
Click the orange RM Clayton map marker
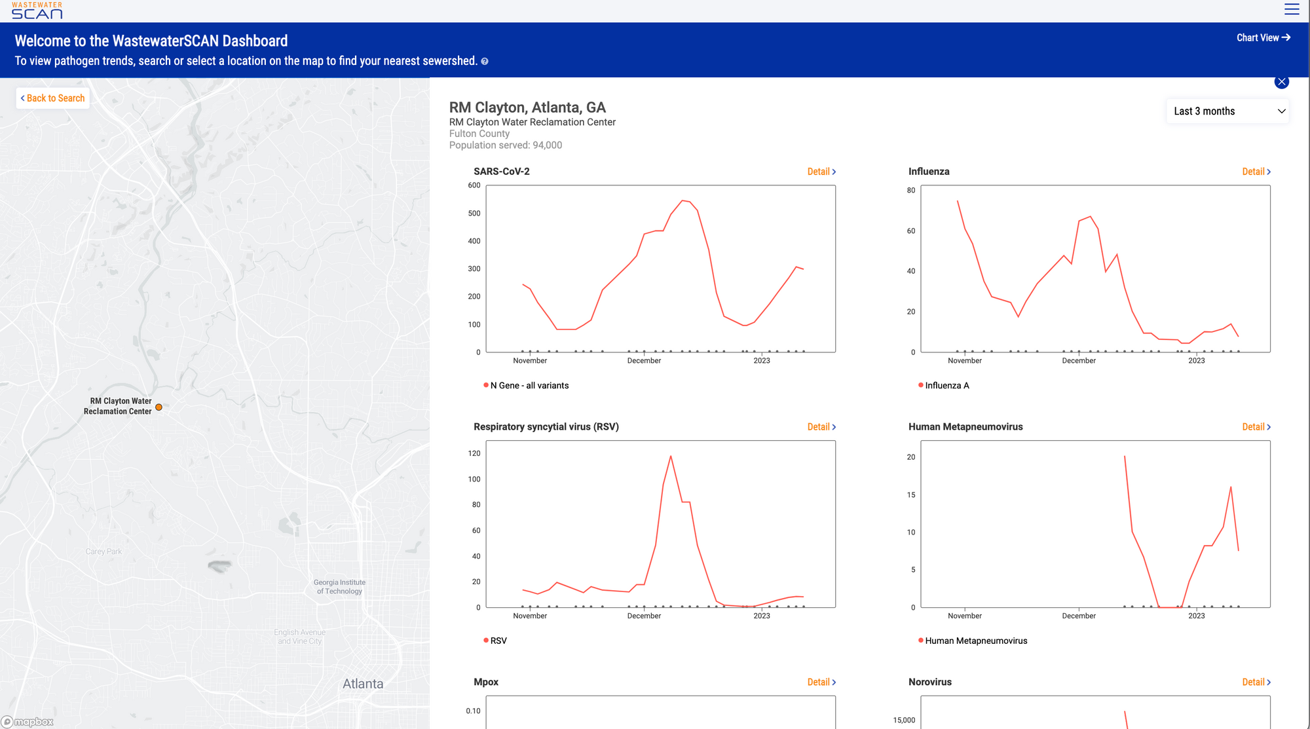coord(159,407)
